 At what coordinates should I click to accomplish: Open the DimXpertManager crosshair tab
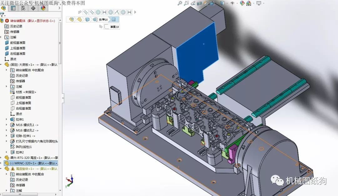(x=33, y=8)
